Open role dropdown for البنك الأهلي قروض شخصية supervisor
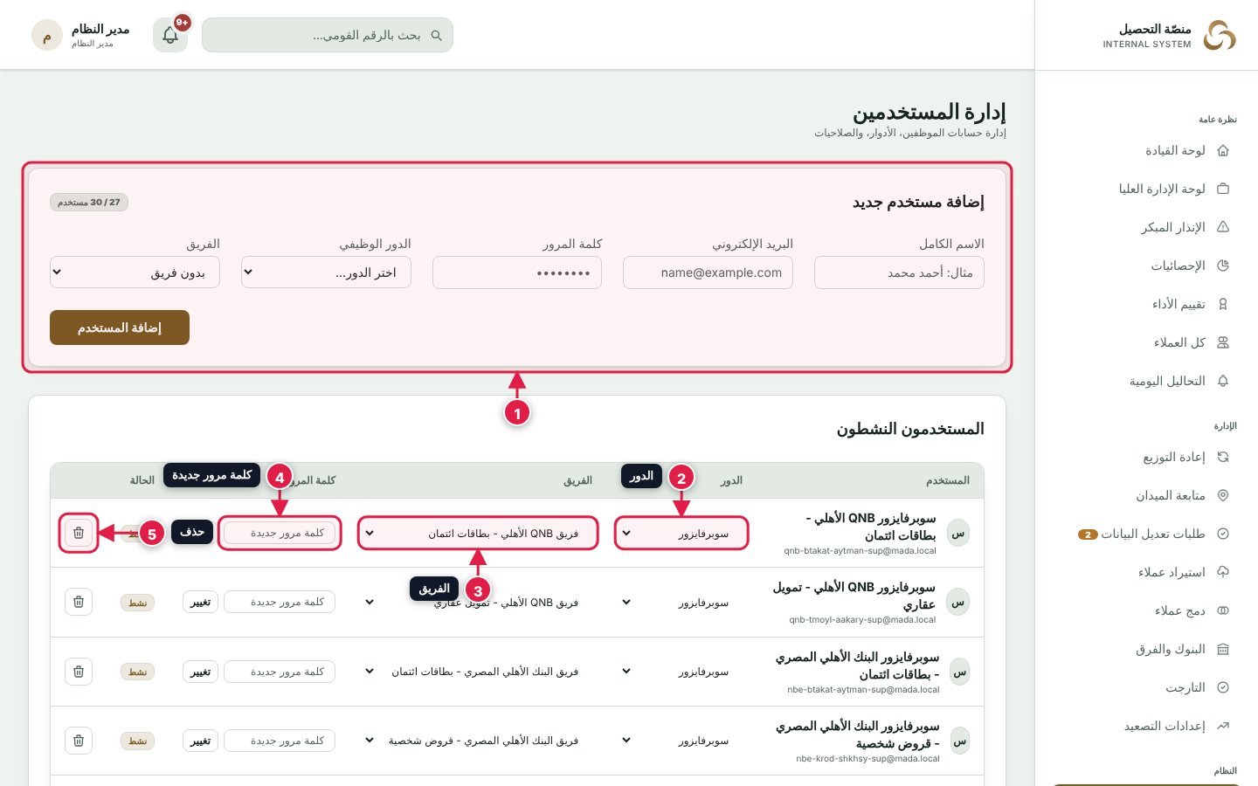The width and height of the screenshot is (1258, 786). pos(681,741)
